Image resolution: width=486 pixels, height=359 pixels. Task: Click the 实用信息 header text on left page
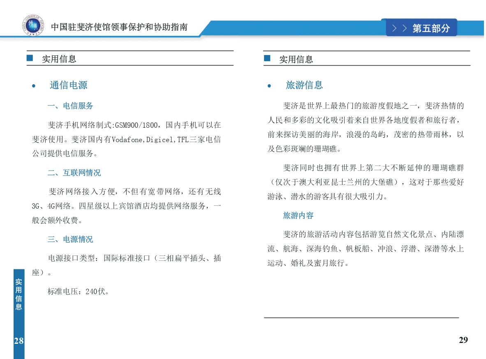pyautogui.click(x=59, y=59)
